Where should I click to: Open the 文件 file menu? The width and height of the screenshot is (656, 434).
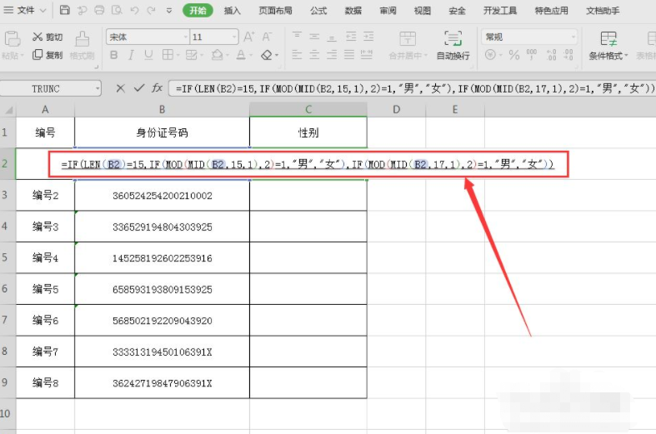click(x=25, y=10)
